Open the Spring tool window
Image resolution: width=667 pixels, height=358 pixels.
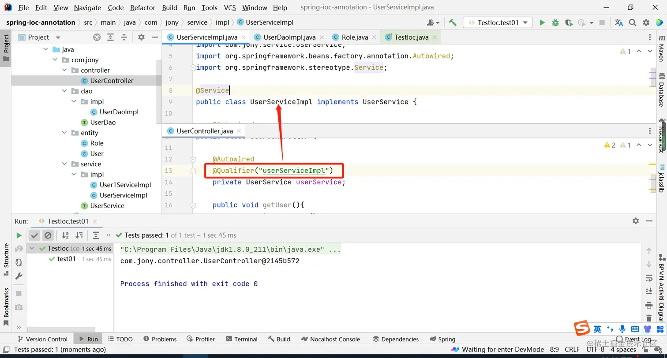[442, 339]
